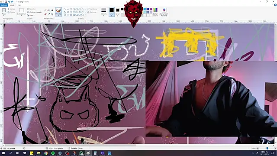Click the Pinceles brush icon

[x=58, y=10]
